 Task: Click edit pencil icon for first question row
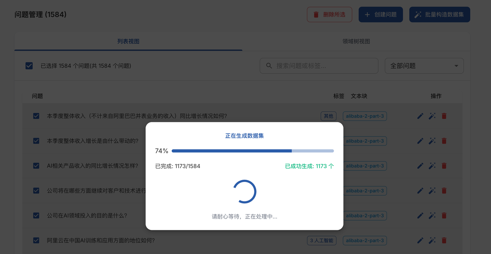(420, 116)
